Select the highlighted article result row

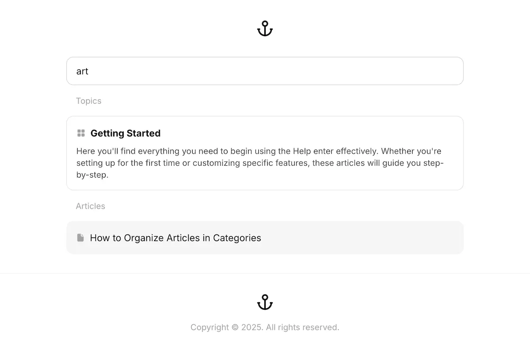click(x=353, y=238)
